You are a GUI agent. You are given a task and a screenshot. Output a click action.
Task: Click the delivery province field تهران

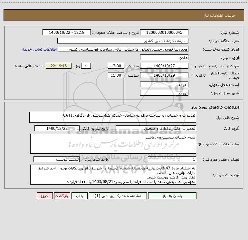[164, 84]
